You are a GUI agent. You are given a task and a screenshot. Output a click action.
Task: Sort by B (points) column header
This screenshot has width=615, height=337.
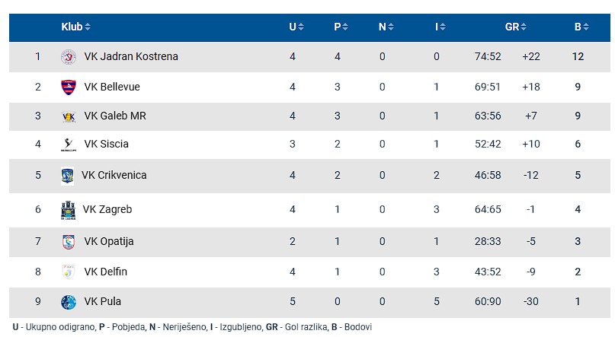coord(581,27)
